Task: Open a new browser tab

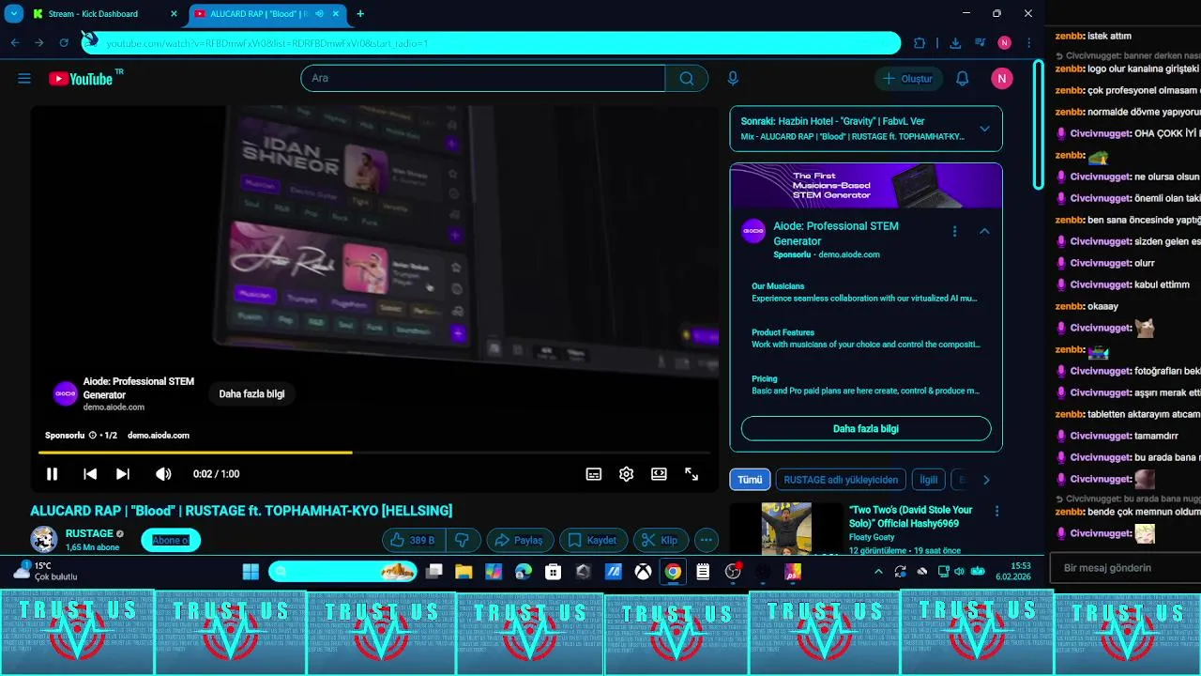Action: 360,14
